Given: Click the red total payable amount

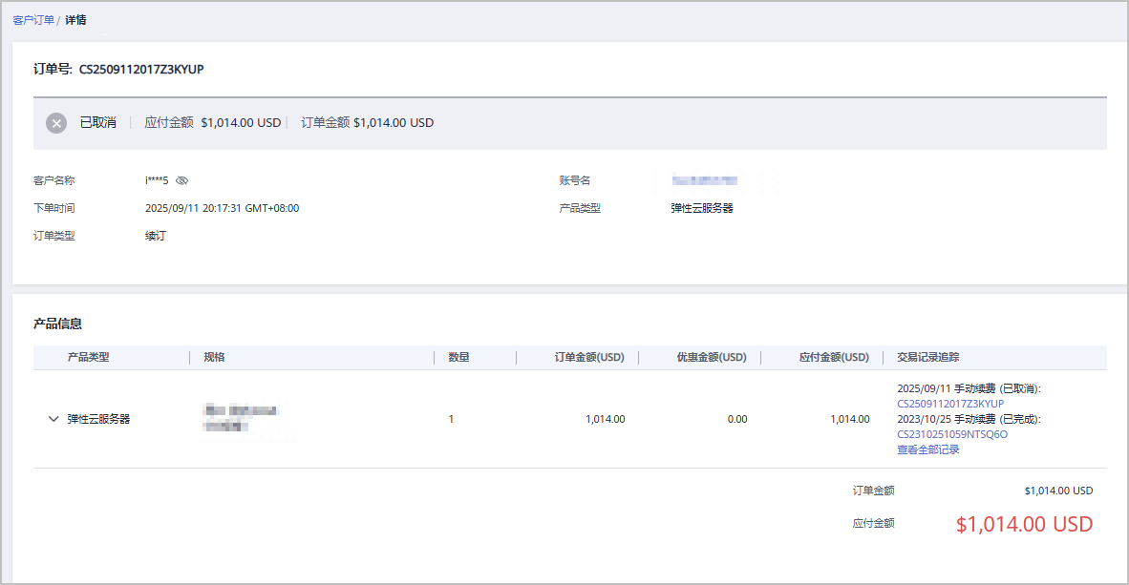Looking at the screenshot, I should click(1024, 524).
